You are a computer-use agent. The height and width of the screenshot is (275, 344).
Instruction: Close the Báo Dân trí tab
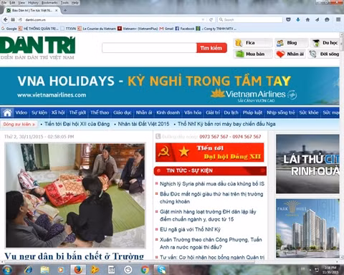pos(57,10)
